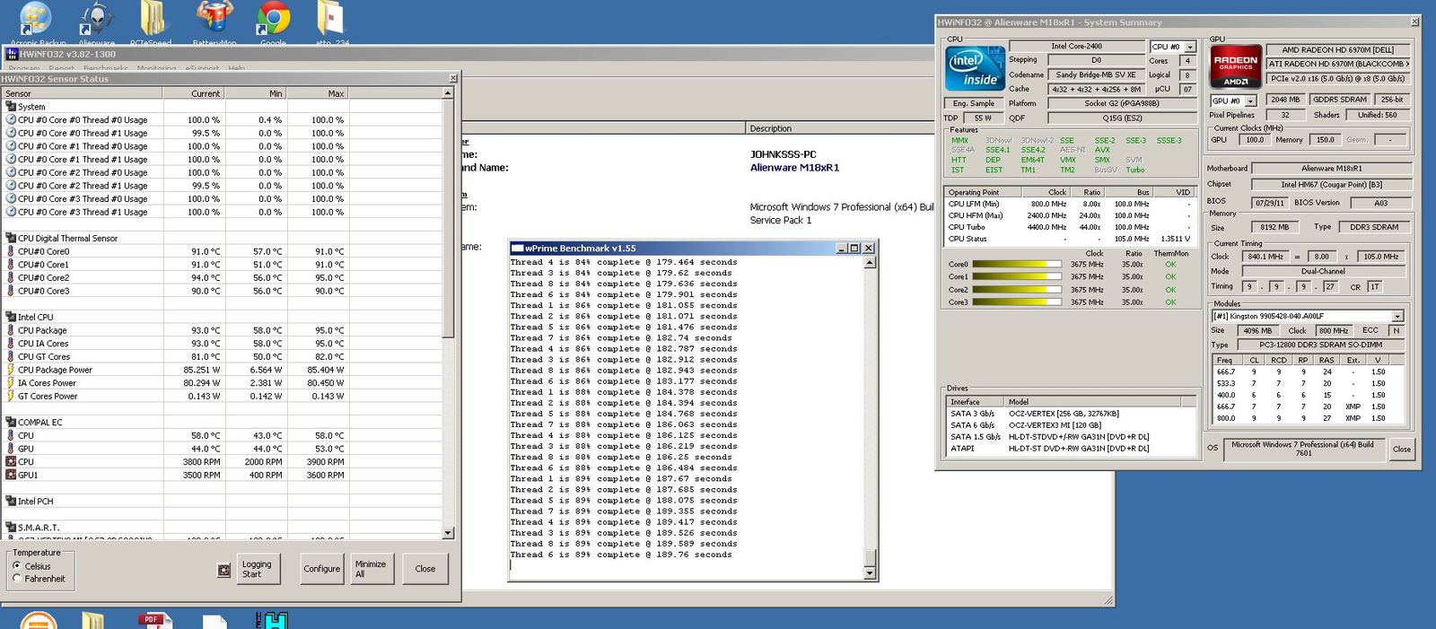1436x629 pixels.
Task: Click the Minimize All button
Action: coord(372,569)
